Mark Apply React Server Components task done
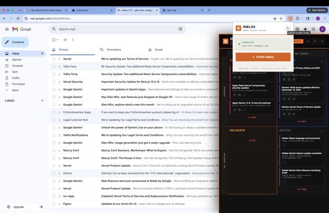Screen dimensions: 329x213 [x=245, y=95]
